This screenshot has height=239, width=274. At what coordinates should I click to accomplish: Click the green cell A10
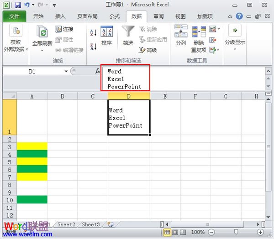coord(32,199)
